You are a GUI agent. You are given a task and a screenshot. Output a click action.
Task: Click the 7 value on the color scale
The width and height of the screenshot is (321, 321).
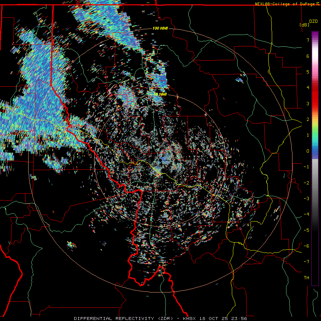tap(308, 40)
